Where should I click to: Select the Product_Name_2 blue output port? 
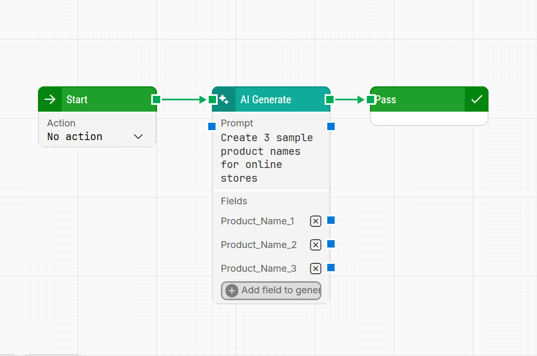click(x=331, y=244)
